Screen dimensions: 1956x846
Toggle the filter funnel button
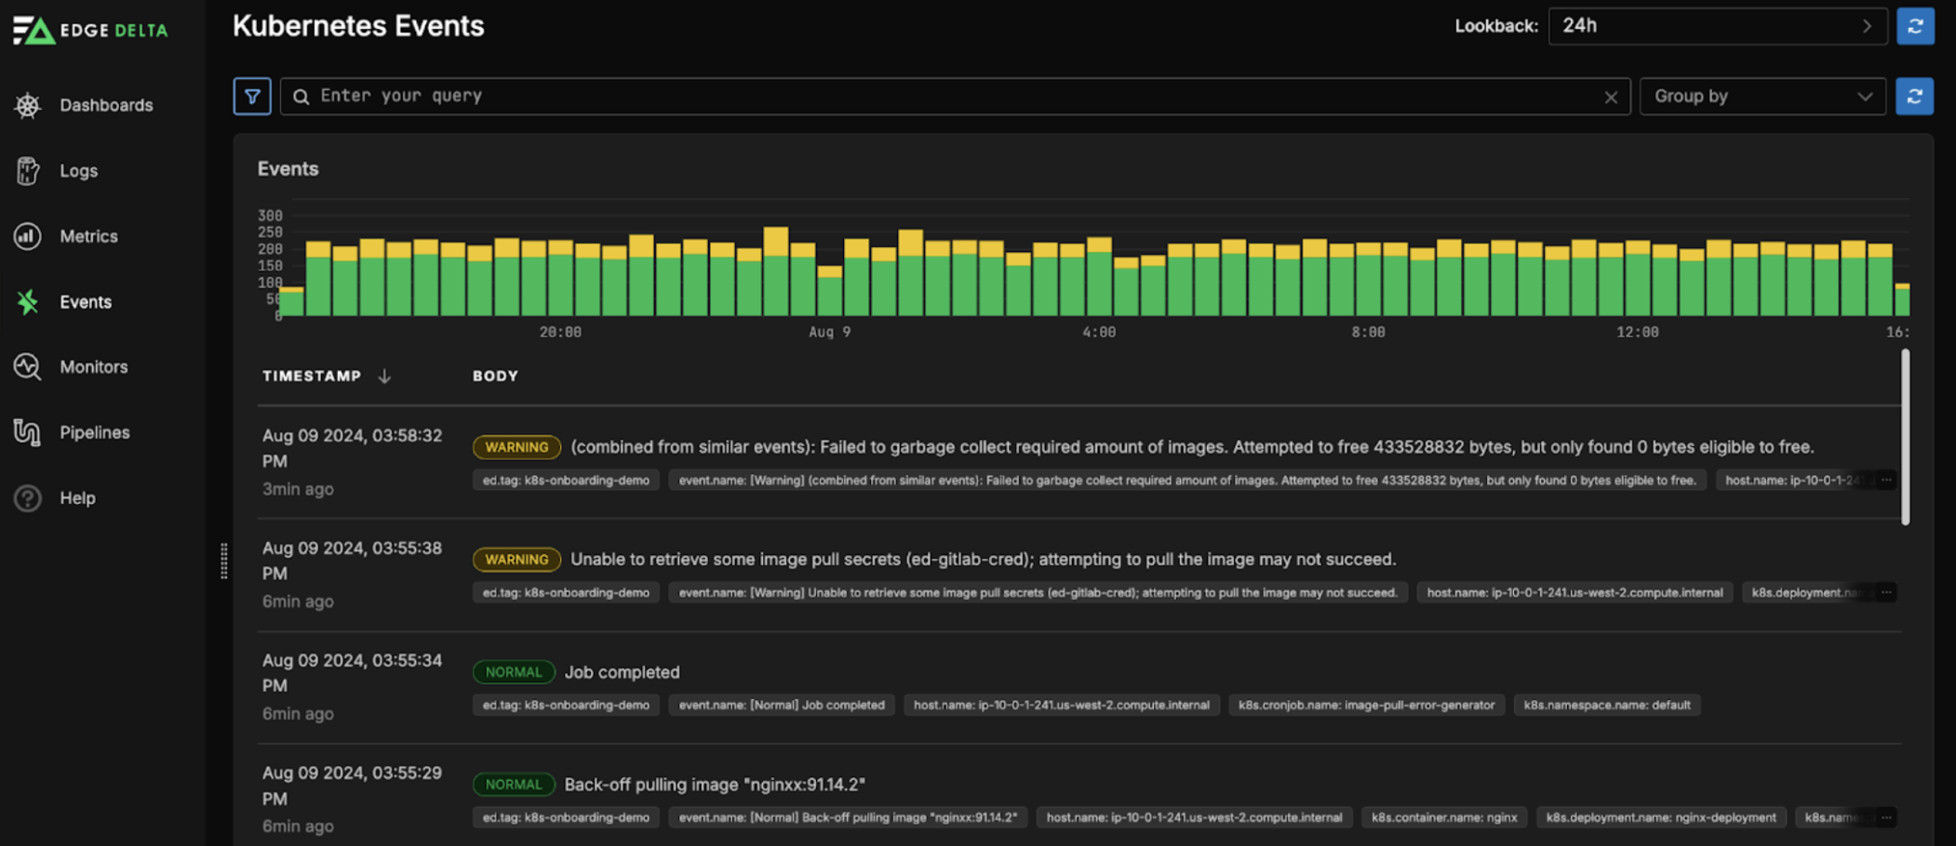(251, 96)
